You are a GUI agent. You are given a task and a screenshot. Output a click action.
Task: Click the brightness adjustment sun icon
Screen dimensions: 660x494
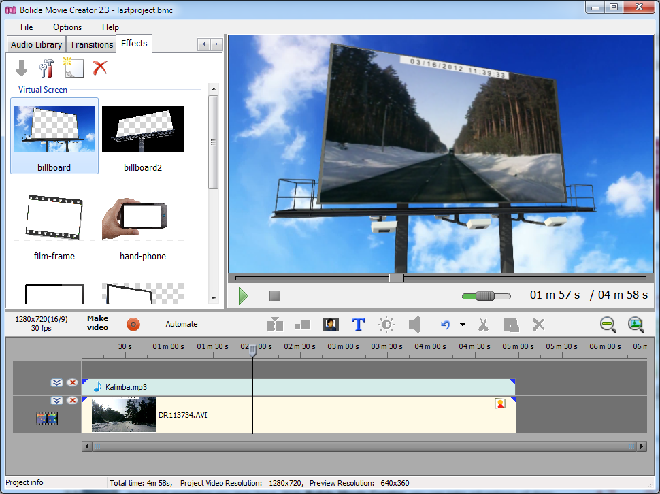pos(386,325)
